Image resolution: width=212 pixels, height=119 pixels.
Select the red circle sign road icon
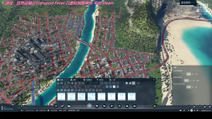[82, 87]
